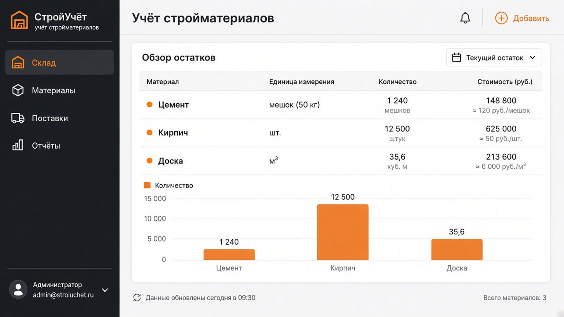The height and width of the screenshot is (317, 564).
Task: Click the Обзор остатков heading
Action: tap(179, 58)
